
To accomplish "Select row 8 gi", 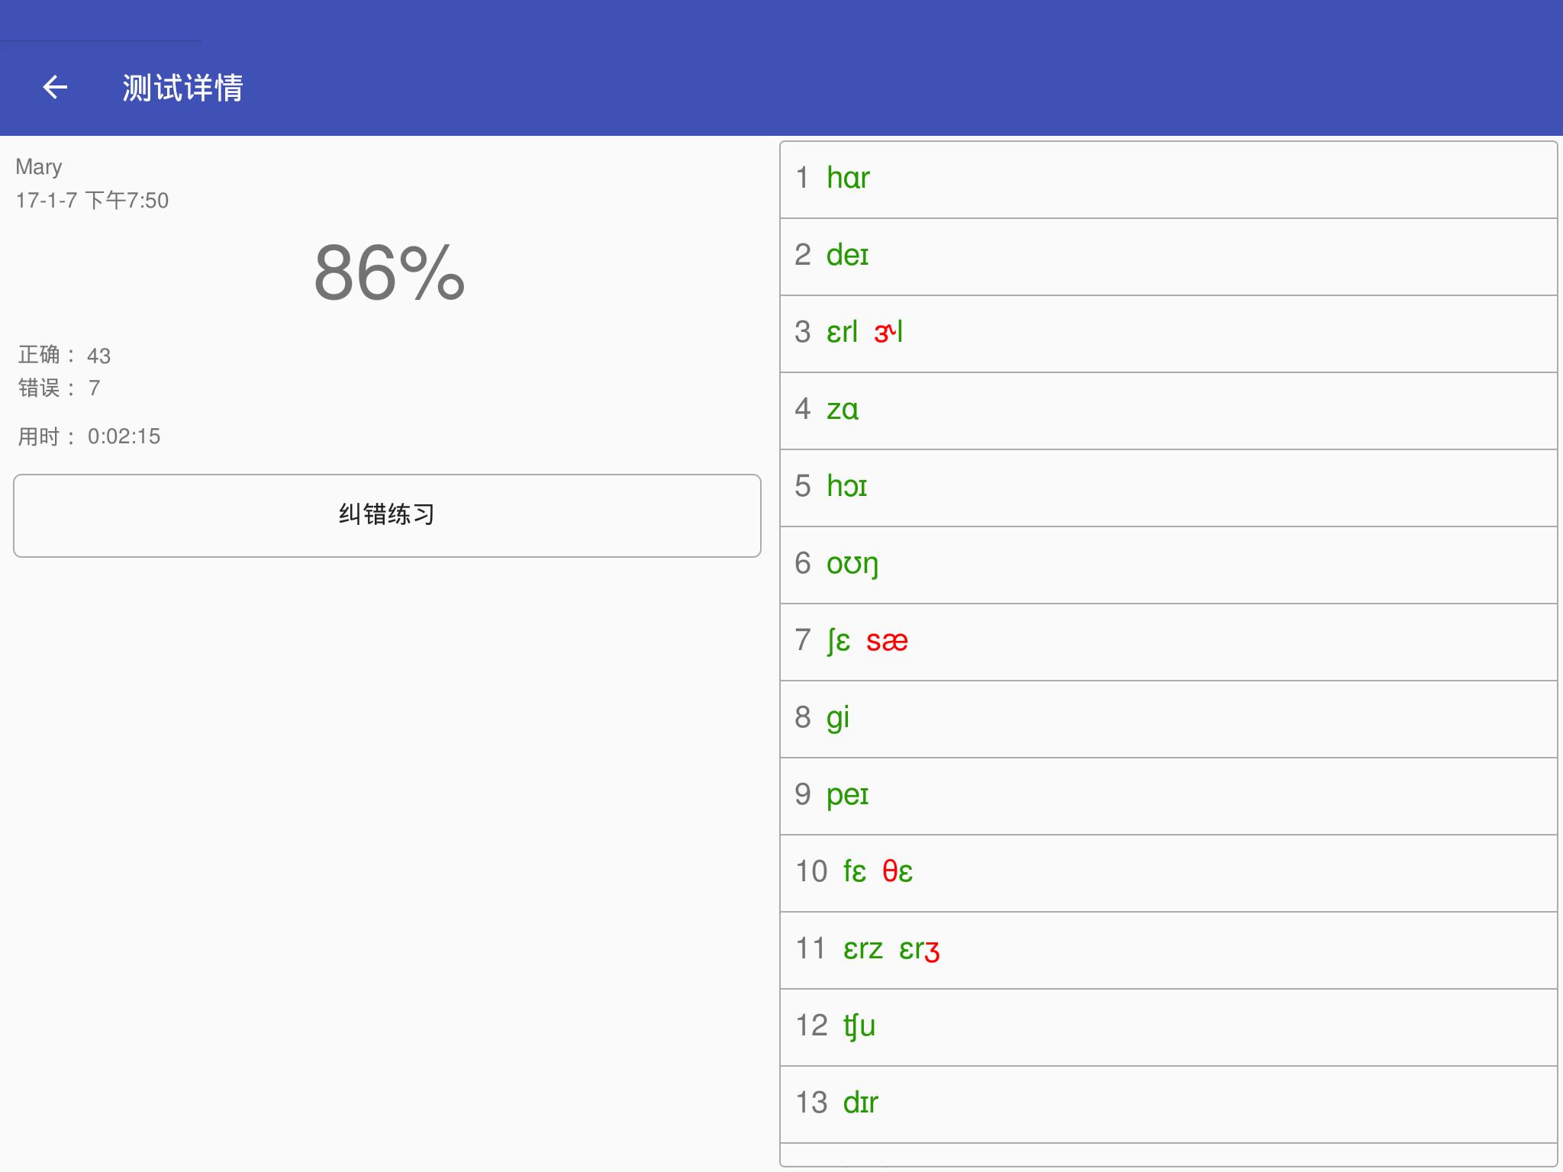I will tap(1168, 720).
